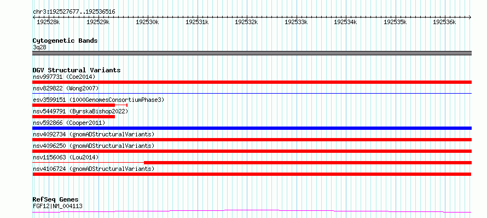
Task: Open the nsv4106724 gnomAD variant label
Action: coord(94,169)
